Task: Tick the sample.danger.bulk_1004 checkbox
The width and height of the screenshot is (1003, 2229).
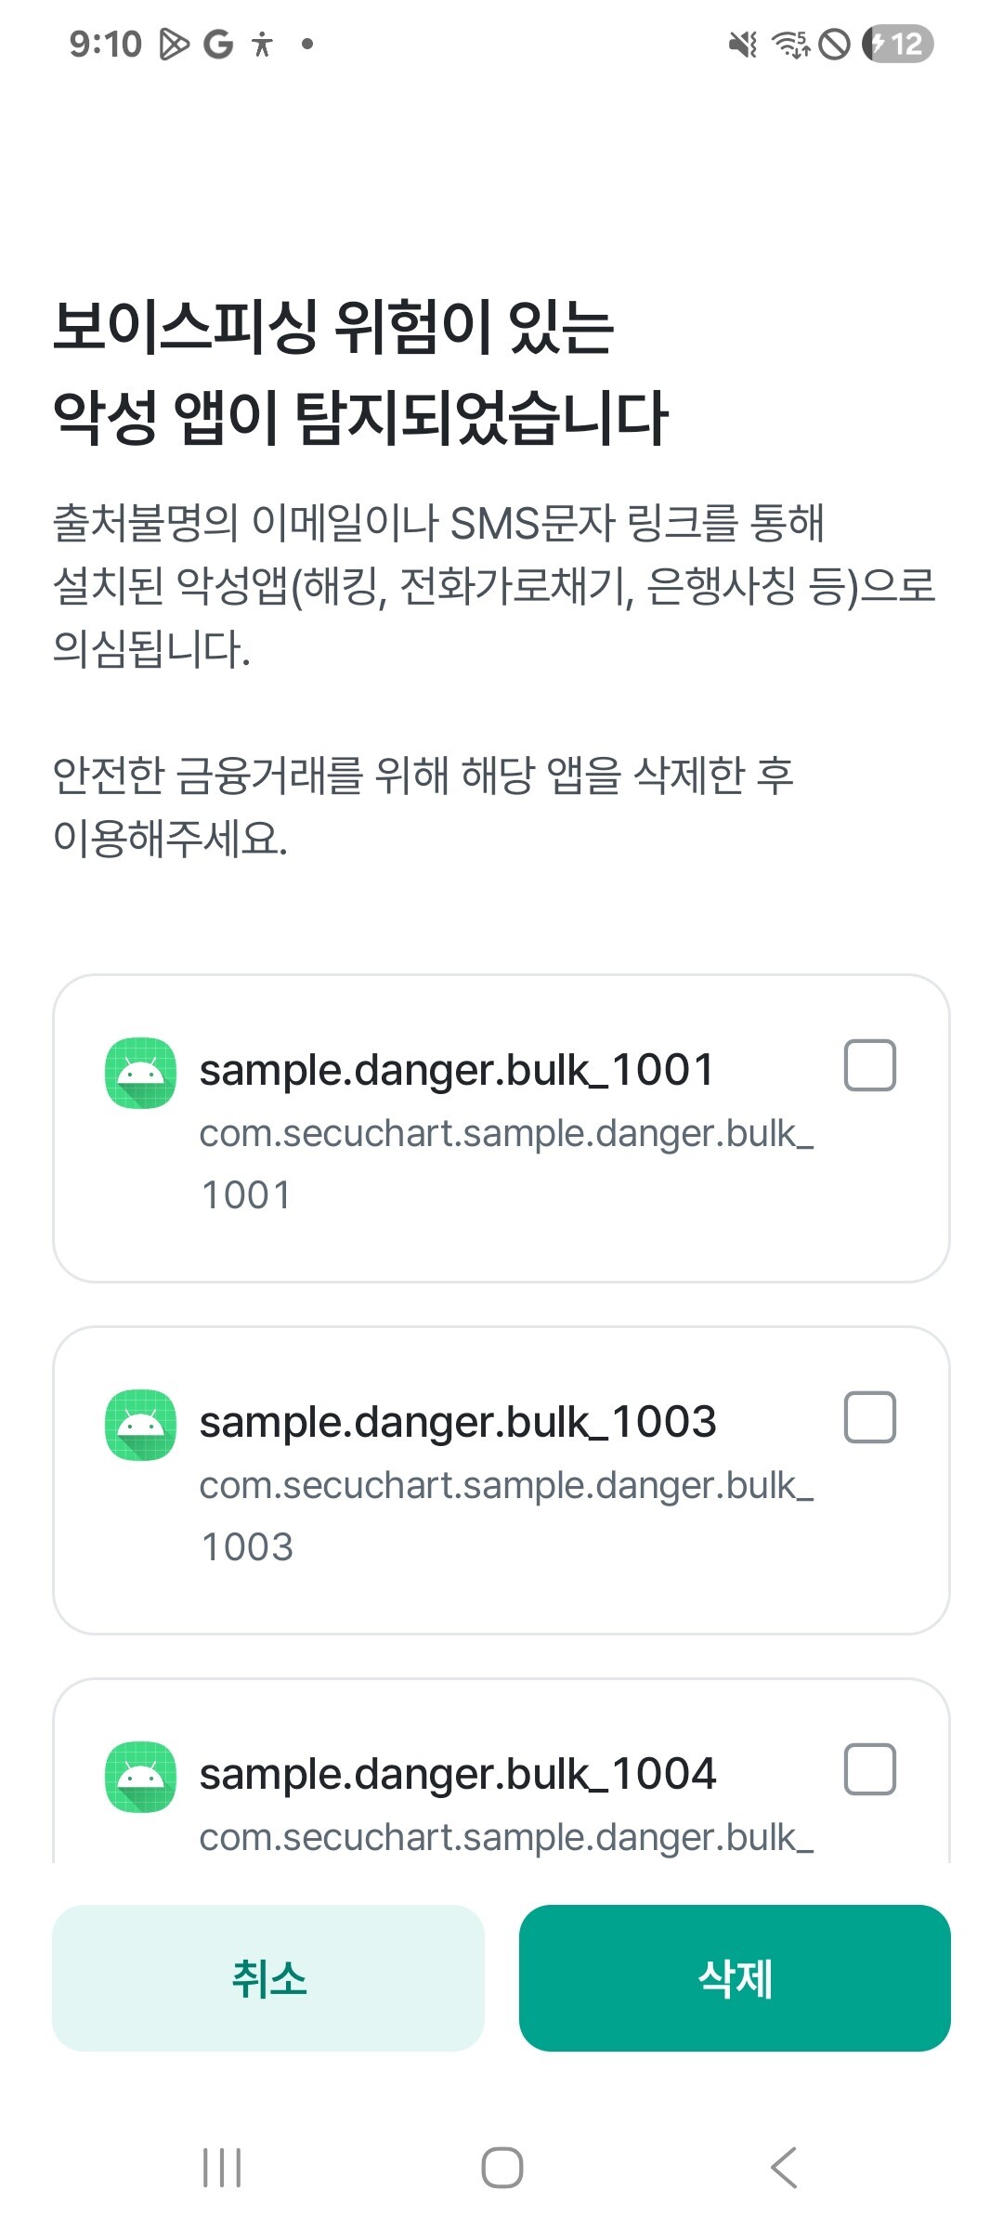Action: coord(869,1769)
